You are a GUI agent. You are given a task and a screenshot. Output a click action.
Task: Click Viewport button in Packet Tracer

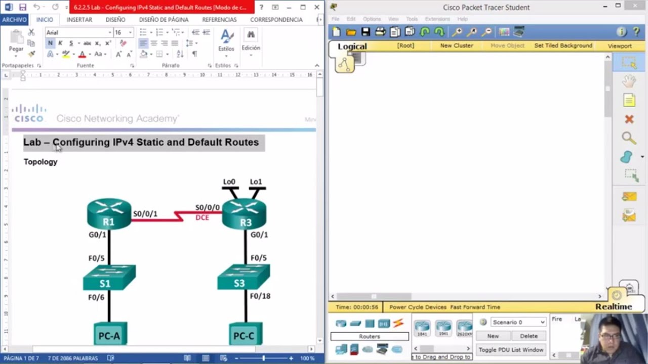(x=620, y=46)
